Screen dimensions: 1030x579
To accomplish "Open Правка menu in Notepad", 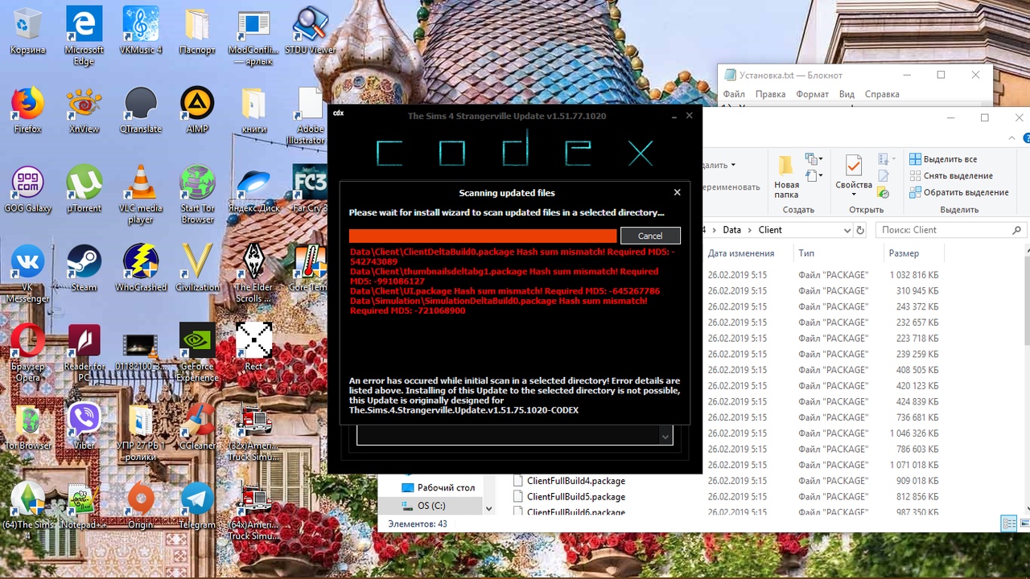I will pos(770,94).
